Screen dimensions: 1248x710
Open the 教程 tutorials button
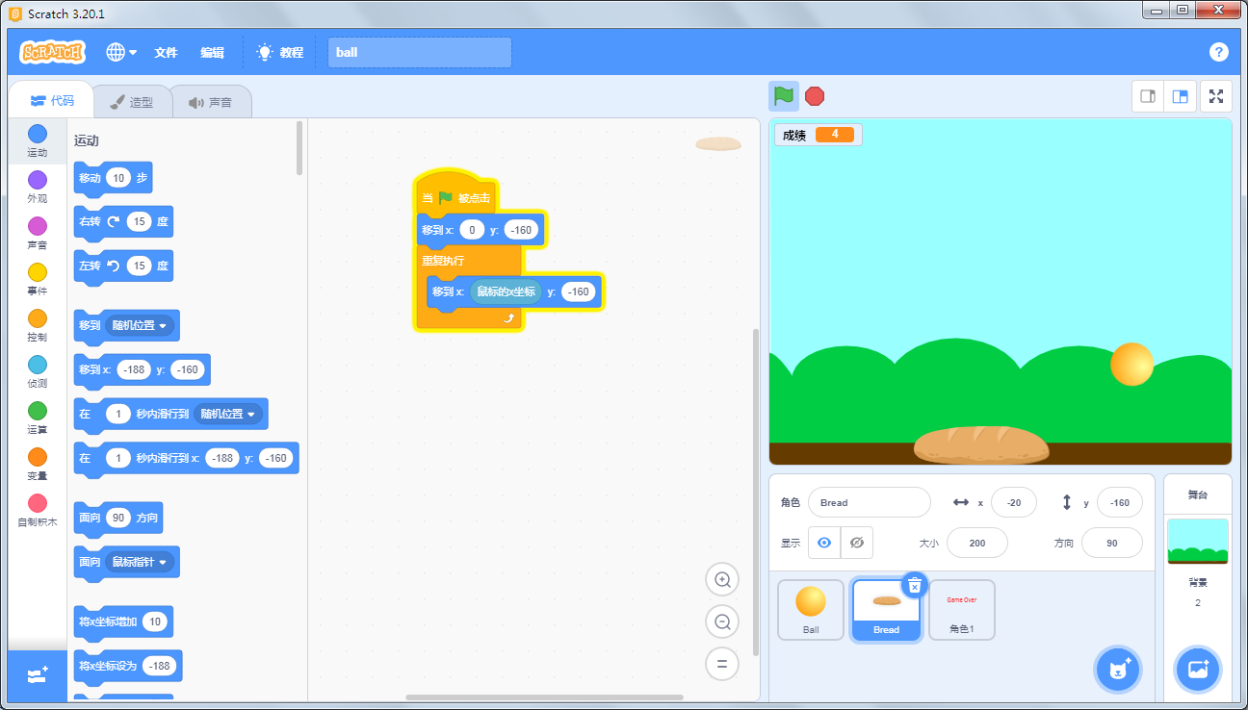[x=280, y=52]
